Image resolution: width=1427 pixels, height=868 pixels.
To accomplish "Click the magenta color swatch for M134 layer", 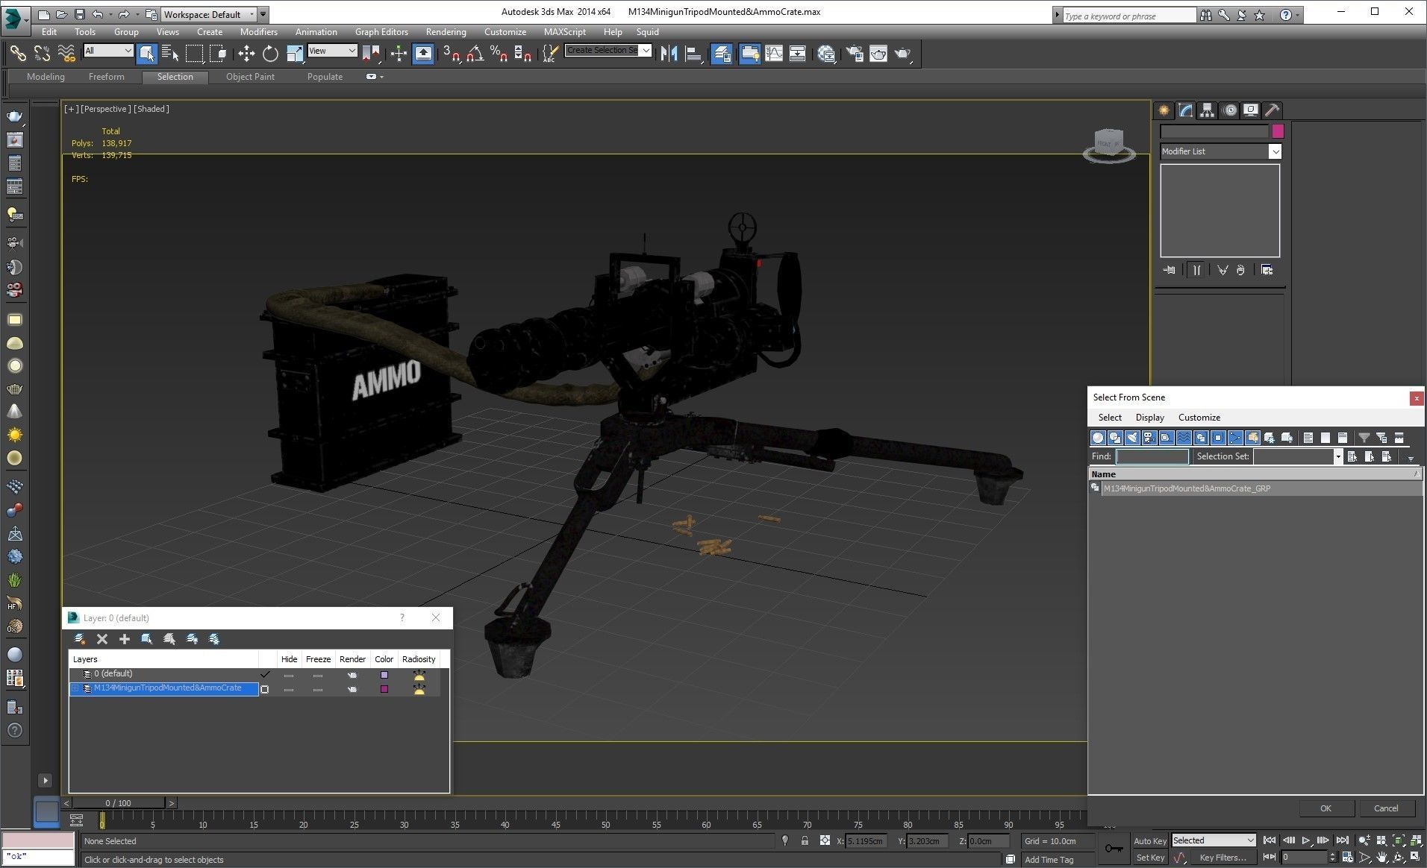I will pos(384,689).
